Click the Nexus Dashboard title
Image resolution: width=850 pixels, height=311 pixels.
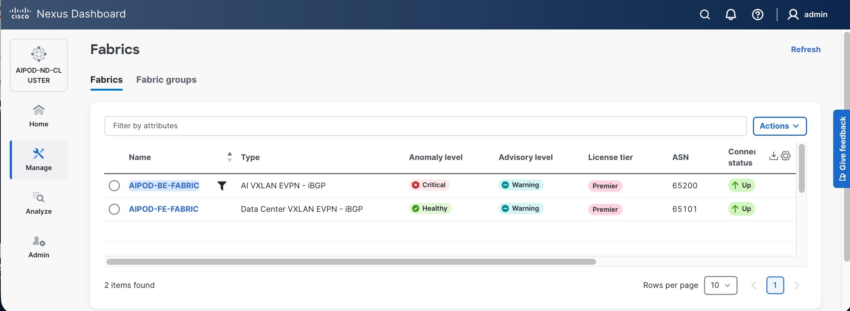coord(81,14)
